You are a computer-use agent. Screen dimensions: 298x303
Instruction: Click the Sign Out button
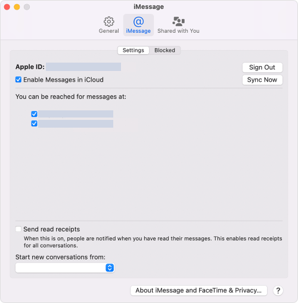[x=262, y=67]
